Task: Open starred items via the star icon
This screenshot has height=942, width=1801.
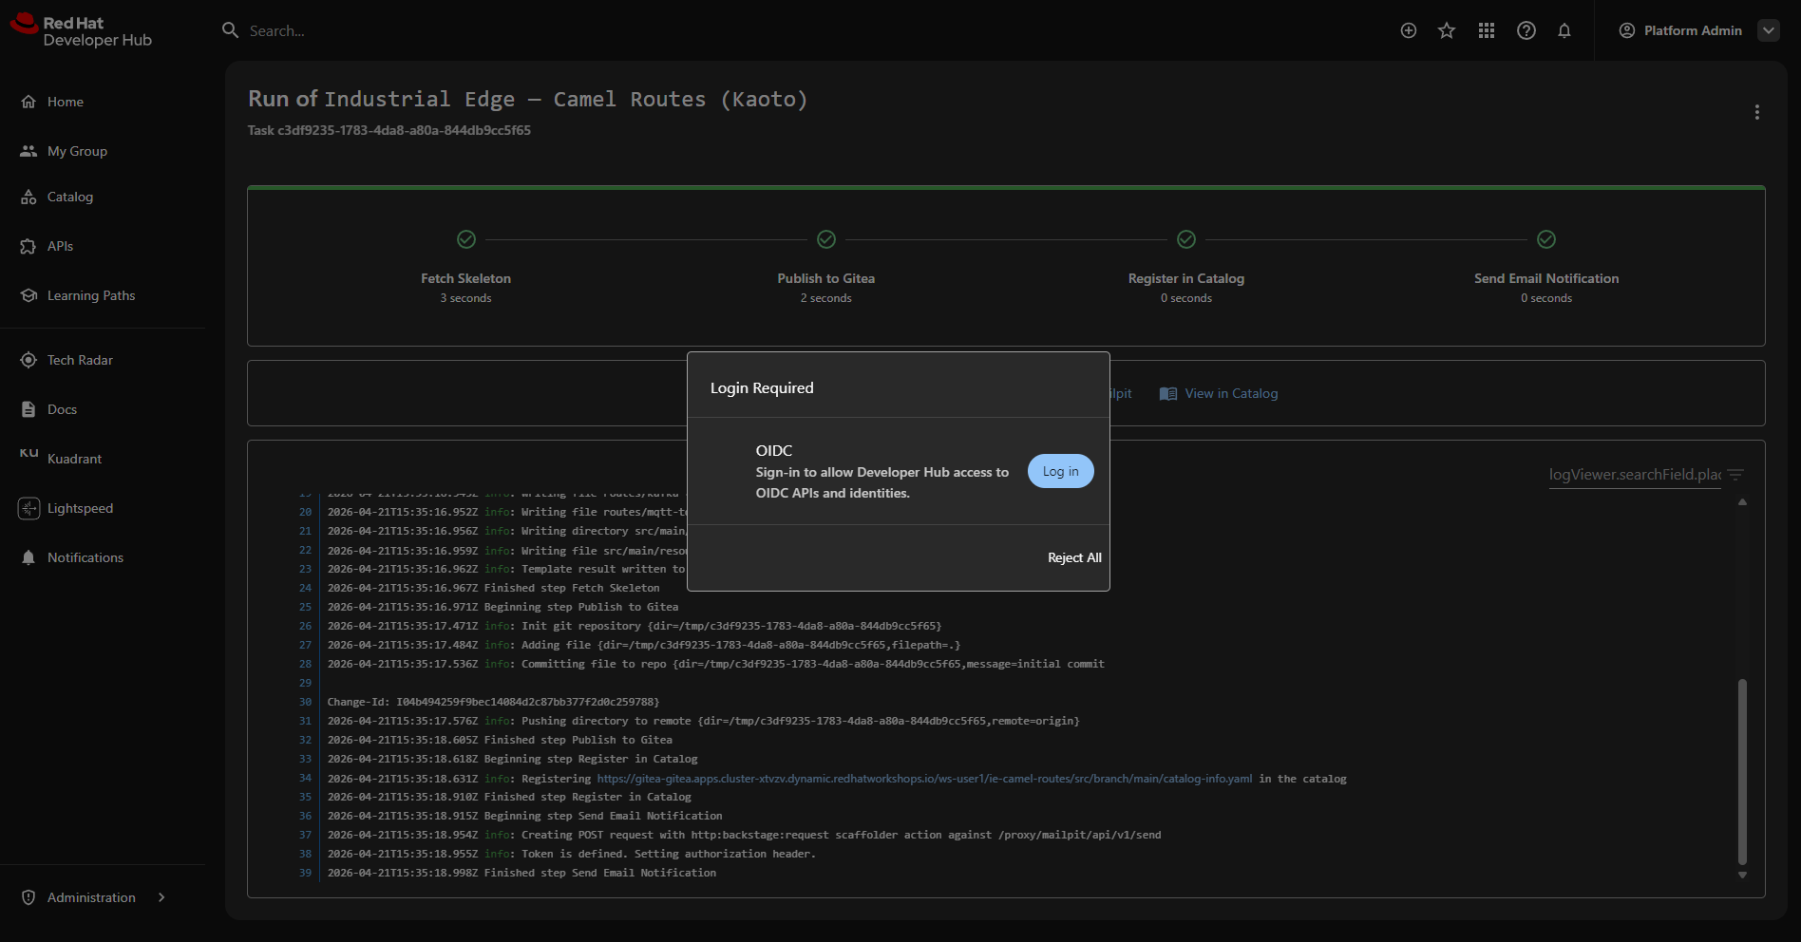Action: pyautogui.click(x=1447, y=30)
